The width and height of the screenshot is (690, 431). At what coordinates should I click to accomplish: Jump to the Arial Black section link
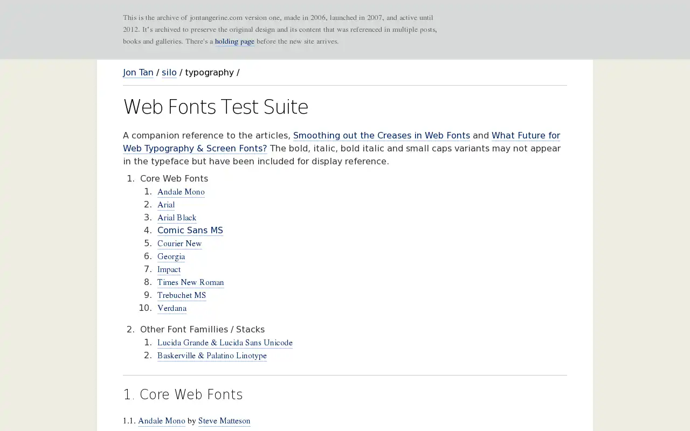pyautogui.click(x=177, y=218)
